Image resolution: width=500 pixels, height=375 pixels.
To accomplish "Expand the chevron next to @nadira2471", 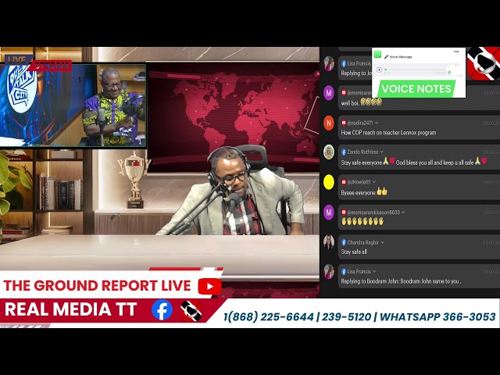I will (x=377, y=123).
